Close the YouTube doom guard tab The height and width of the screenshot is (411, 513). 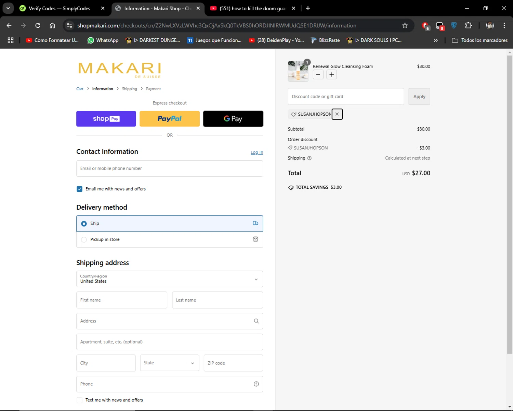point(293,8)
